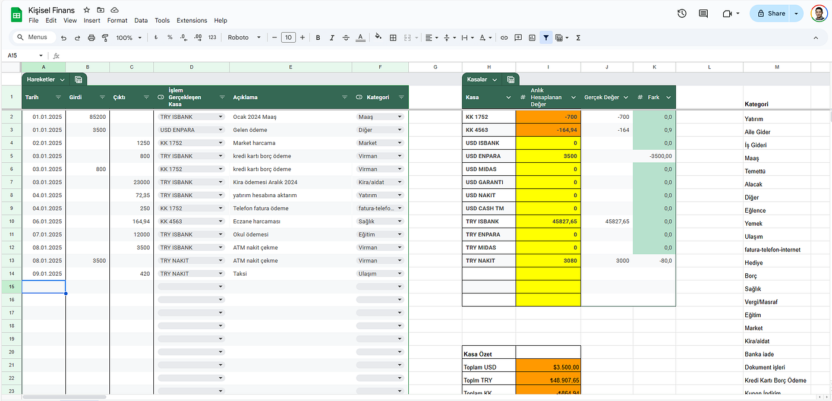Screen dimensions: 832x401
Task: Activate the paint format tool
Action: click(x=105, y=37)
